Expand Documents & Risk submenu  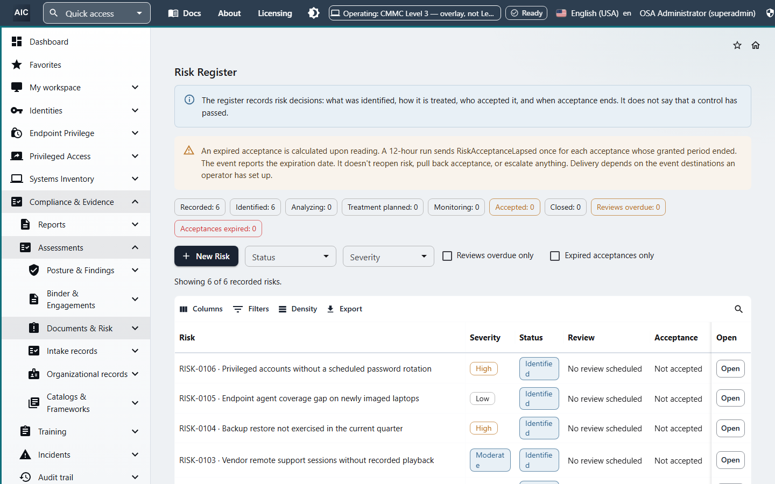(76, 328)
